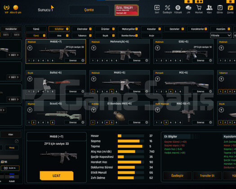Click the upgrade arrow on M468(+7) card

click(30, 48)
